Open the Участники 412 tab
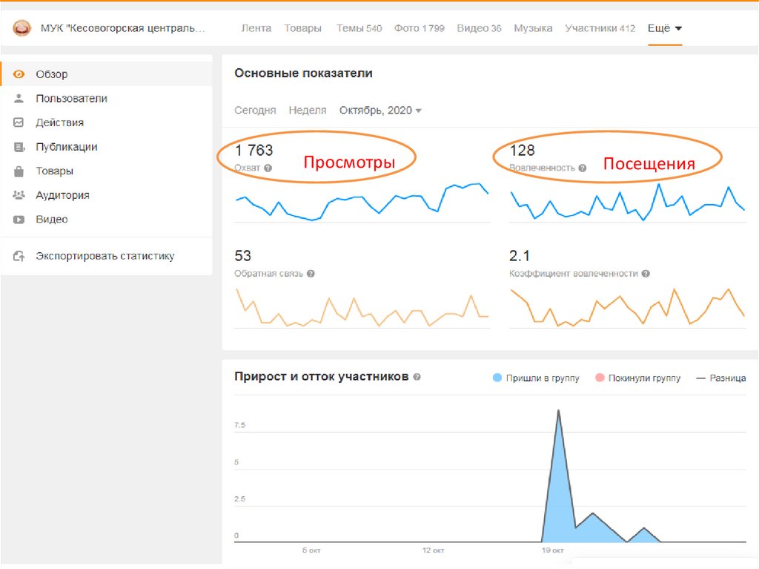The width and height of the screenshot is (759, 569). (600, 28)
